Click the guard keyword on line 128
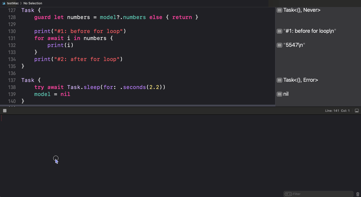The height and width of the screenshot is (197, 361). [x=43, y=17]
